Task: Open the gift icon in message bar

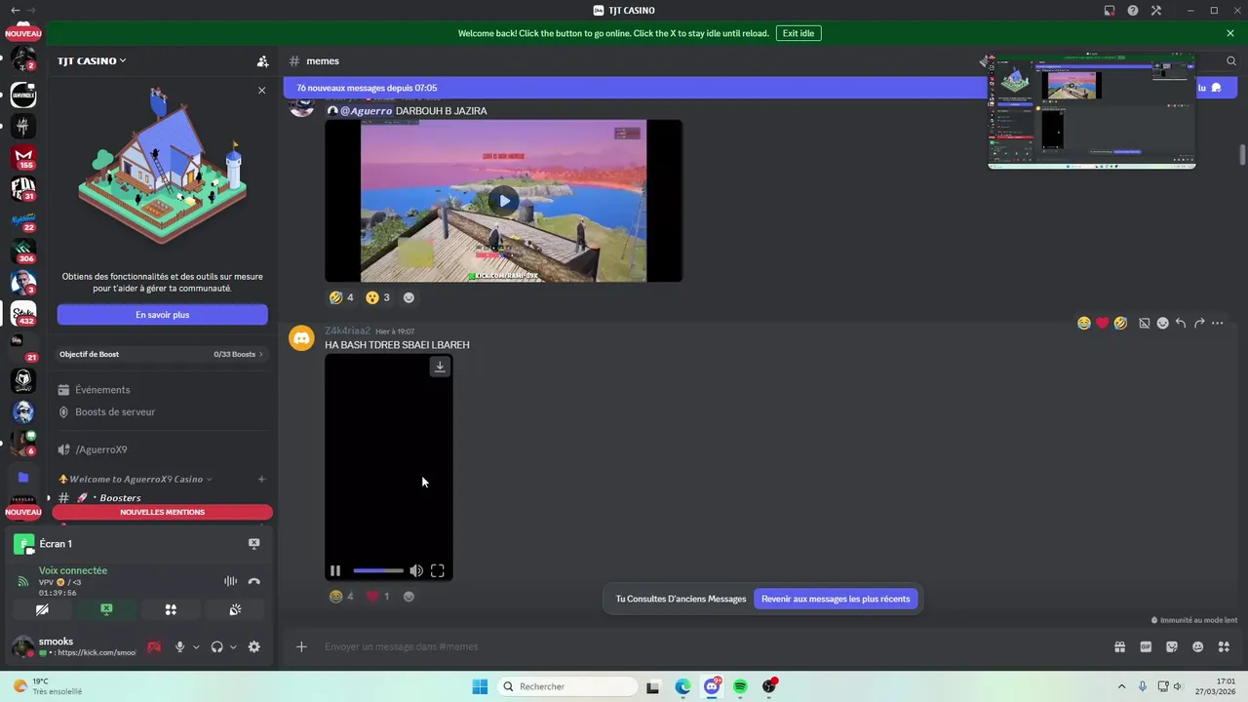Action: [1119, 646]
